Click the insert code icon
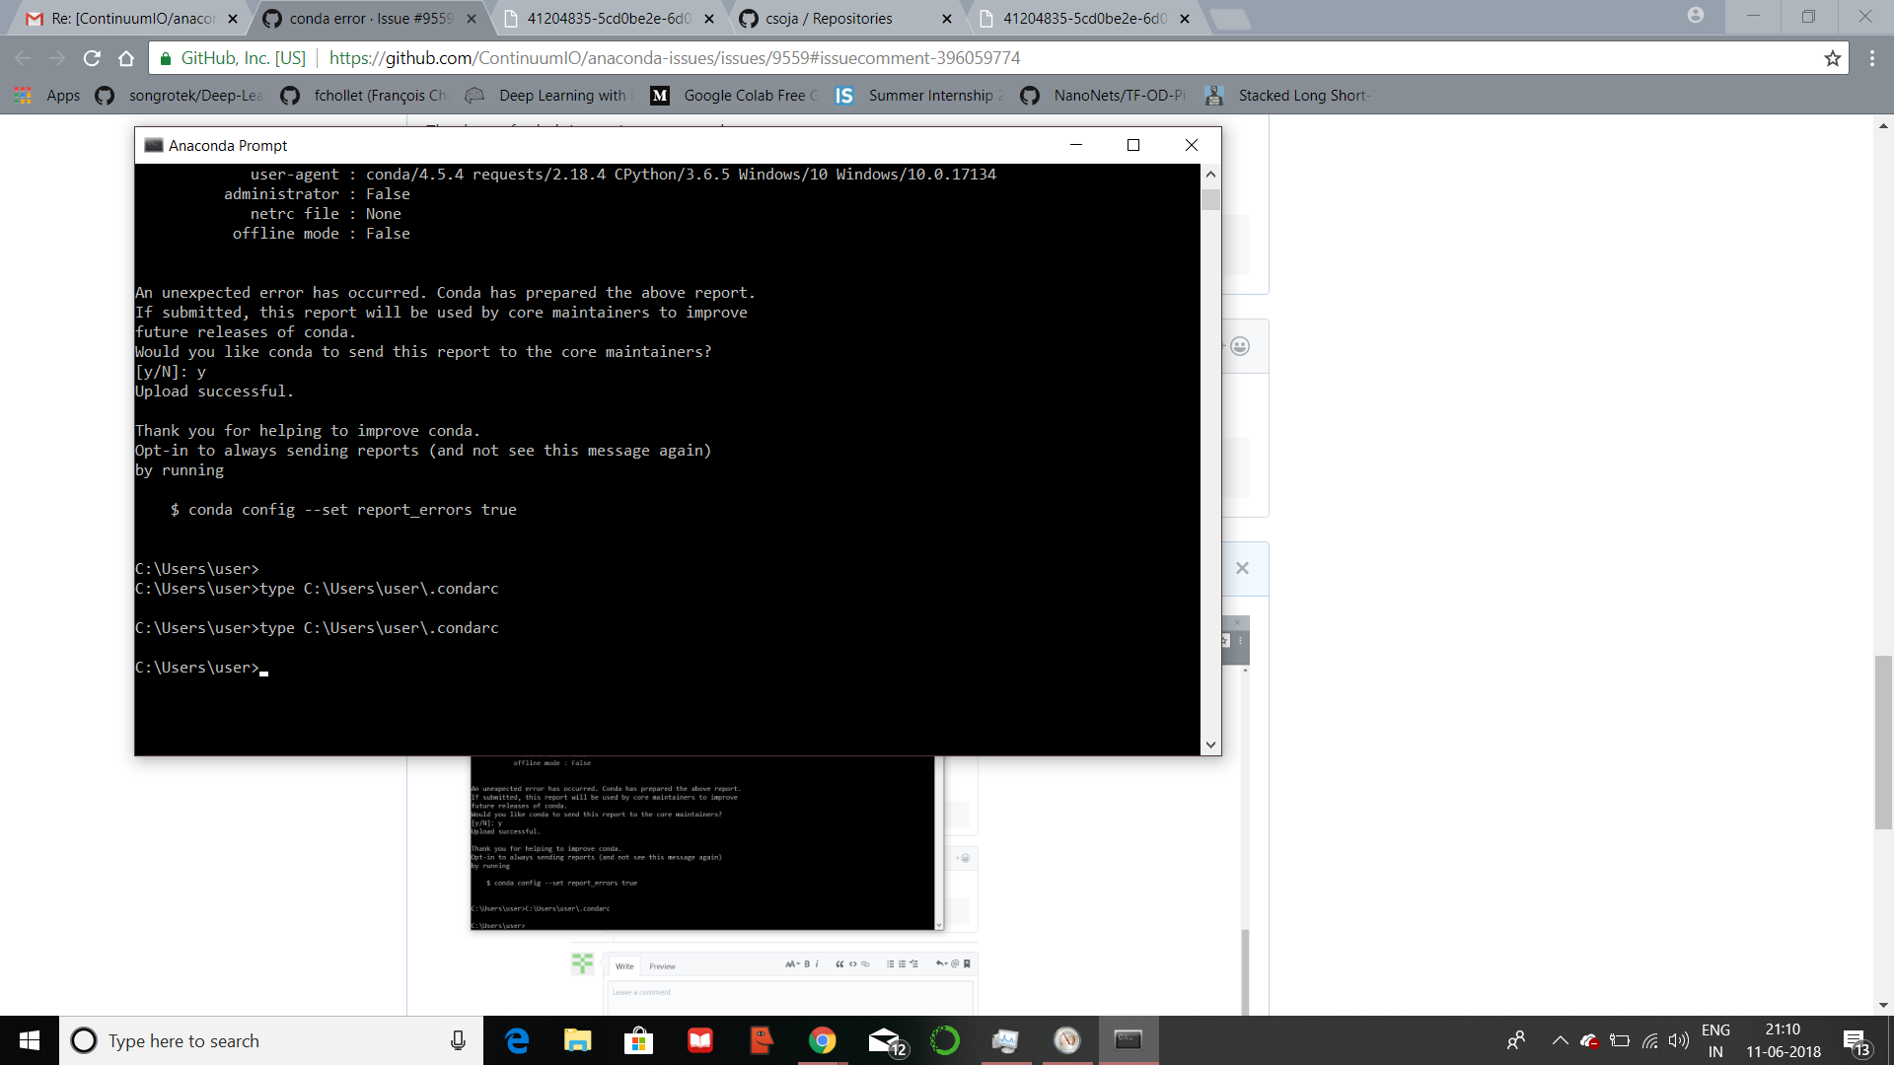This screenshot has height=1065, width=1894. click(x=853, y=963)
